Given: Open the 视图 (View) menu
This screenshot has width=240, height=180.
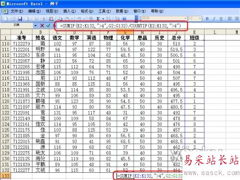Looking at the screenshot, I should [x=52, y=11].
